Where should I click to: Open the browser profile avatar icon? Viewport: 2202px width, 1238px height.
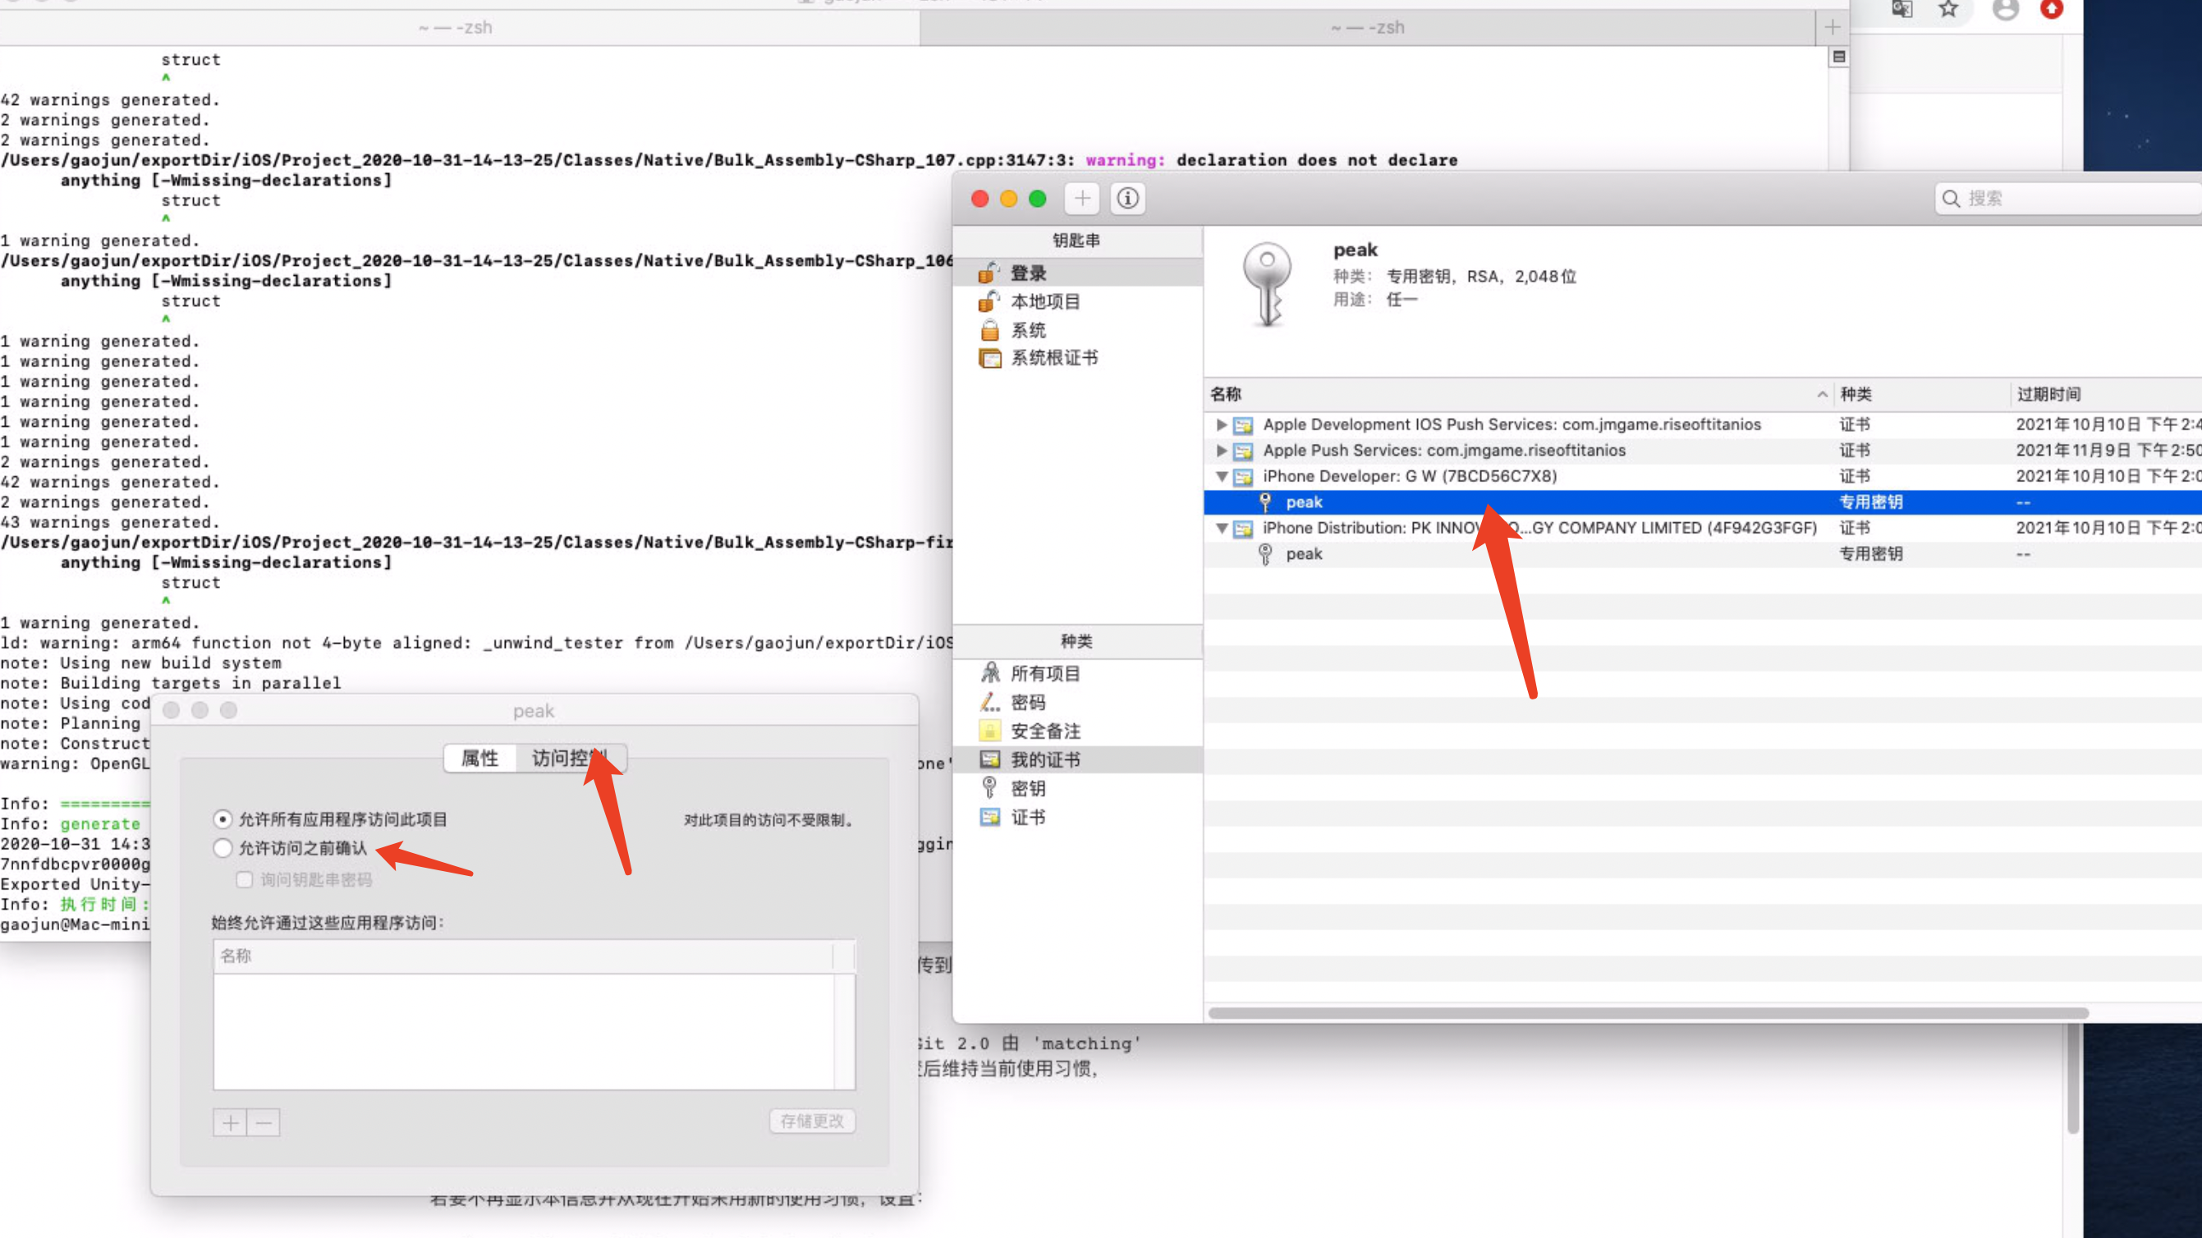[2006, 9]
